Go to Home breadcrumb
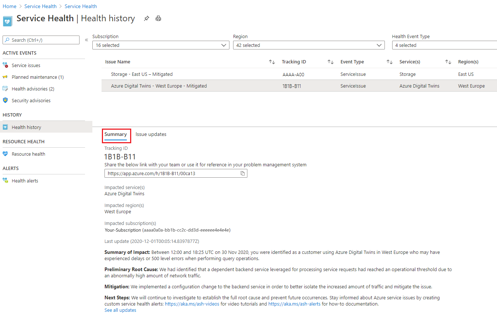Image resolution: width=497 pixels, height=329 pixels. pos(10,6)
